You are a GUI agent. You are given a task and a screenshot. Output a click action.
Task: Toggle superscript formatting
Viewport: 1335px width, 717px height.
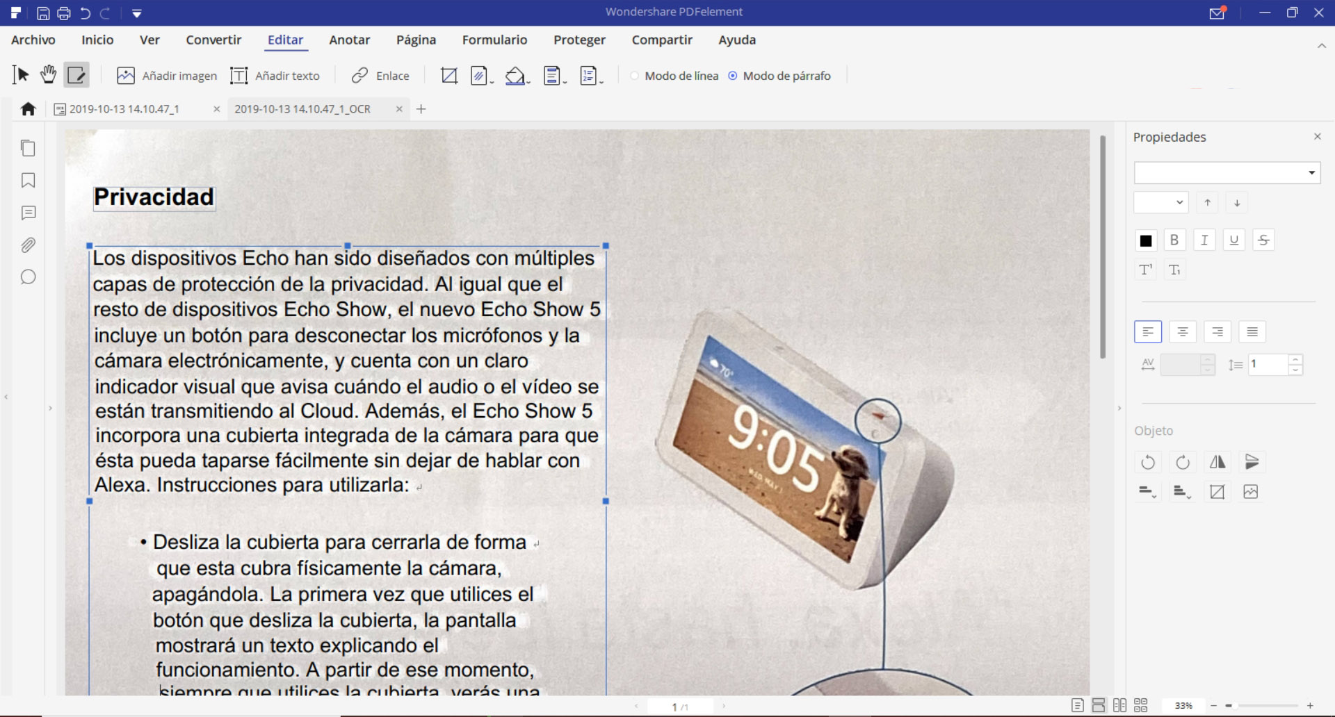(1146, 270)
